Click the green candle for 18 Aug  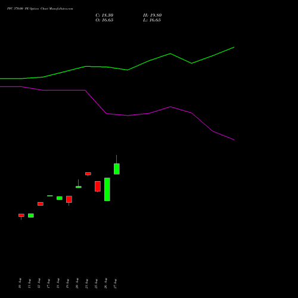[60, 198]
